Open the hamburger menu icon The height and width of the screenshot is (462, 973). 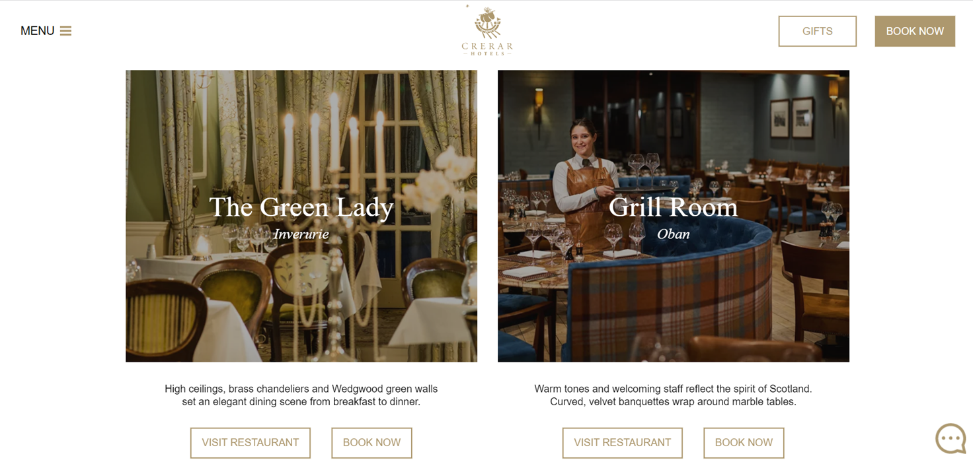pyautogui.click(x=65, y=31)
